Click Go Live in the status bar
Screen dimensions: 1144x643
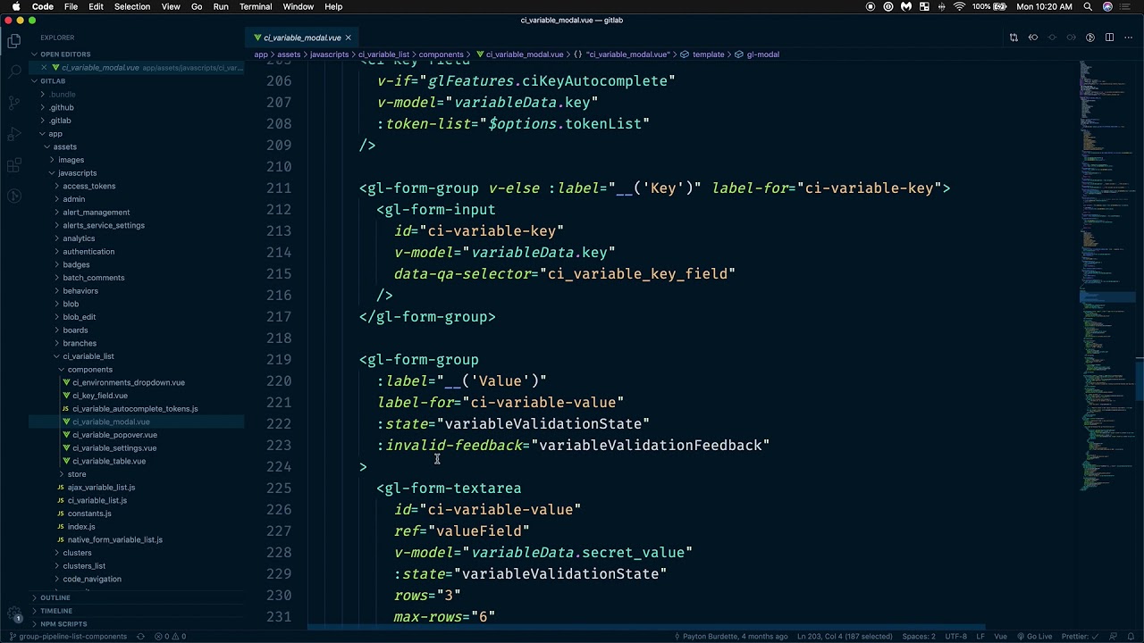click(1034, 637)
